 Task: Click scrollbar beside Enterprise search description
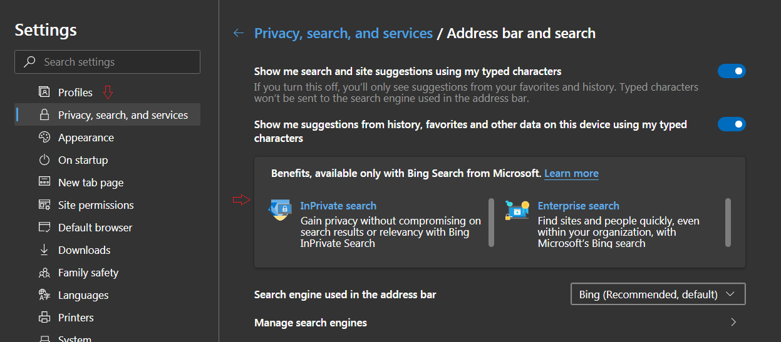point(728,223)
